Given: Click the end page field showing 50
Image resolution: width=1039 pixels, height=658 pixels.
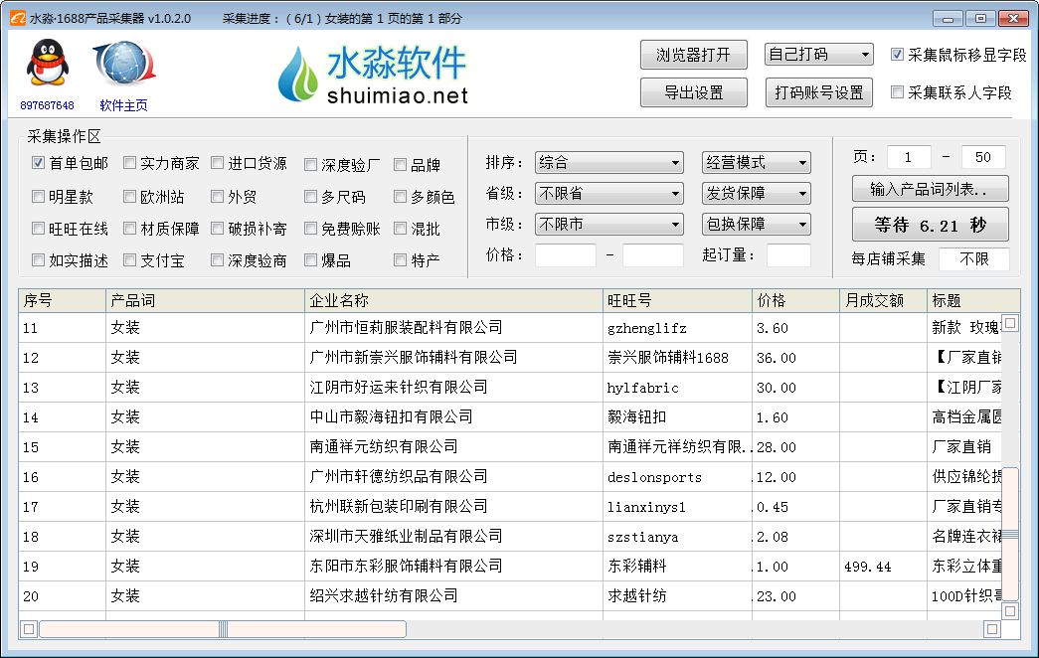Looking at the screenshot, I should (x=983, y=158).
